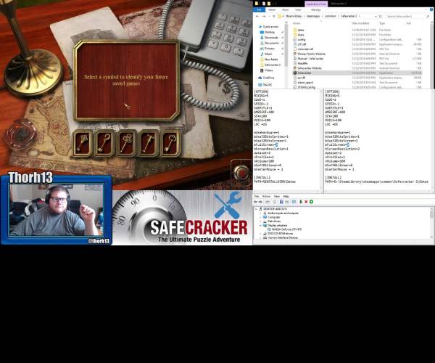Sort files by Type column
The width and height of the screenshot is (435, 363).
(382, 23)
